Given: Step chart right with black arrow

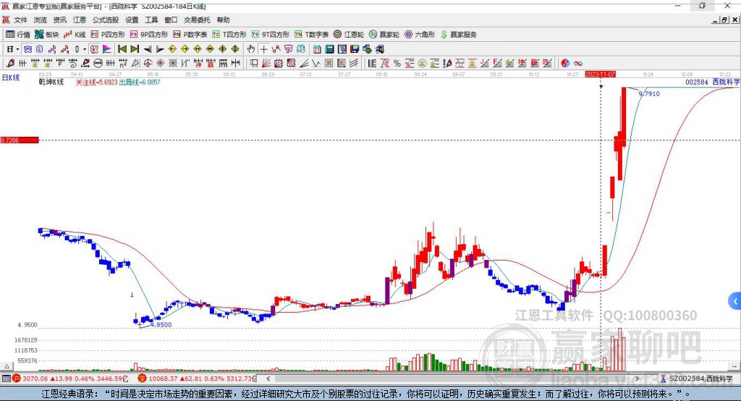Looking at the screenshot, I should click(x=160, y=49).
